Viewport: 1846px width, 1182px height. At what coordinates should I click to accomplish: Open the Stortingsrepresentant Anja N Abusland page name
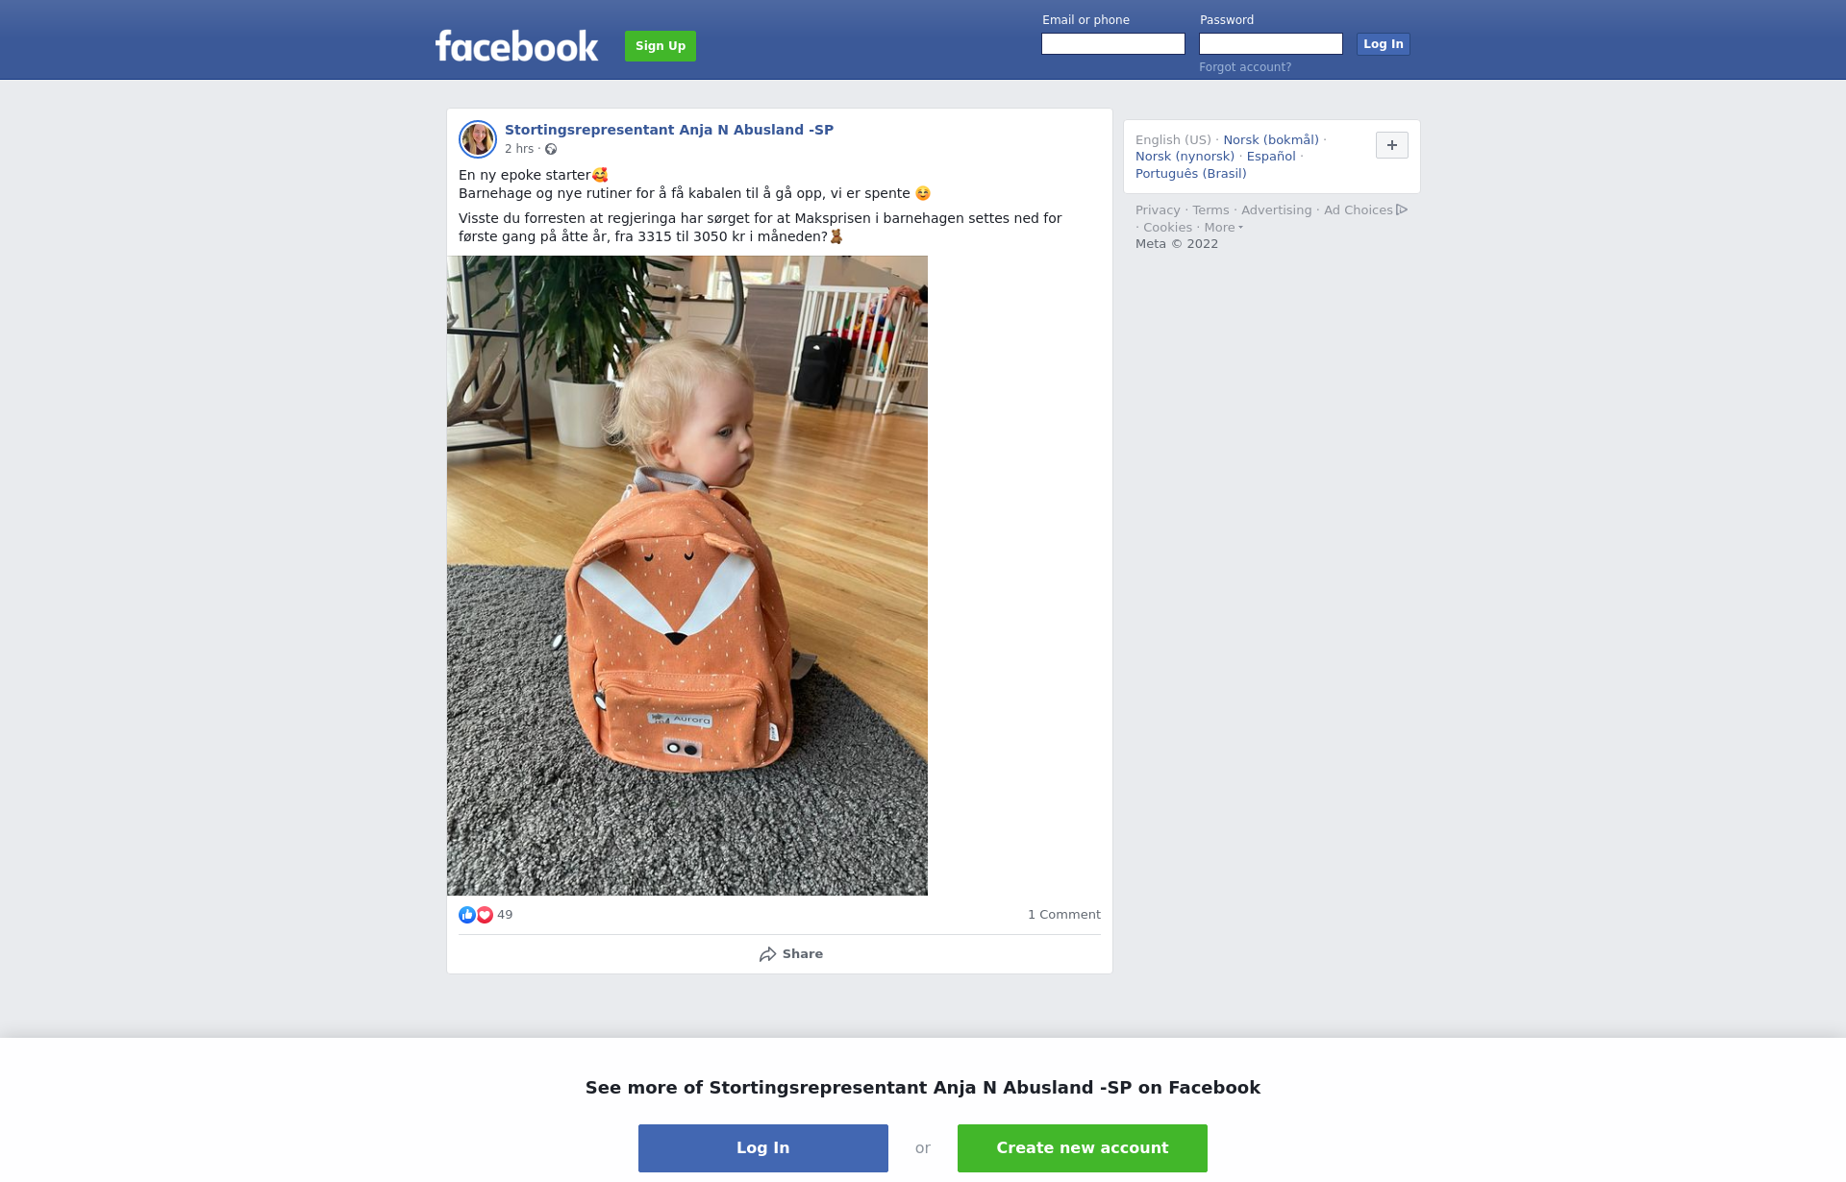point(669,130)
